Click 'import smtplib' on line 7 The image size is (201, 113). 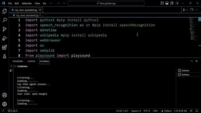(x=40, y=51)
